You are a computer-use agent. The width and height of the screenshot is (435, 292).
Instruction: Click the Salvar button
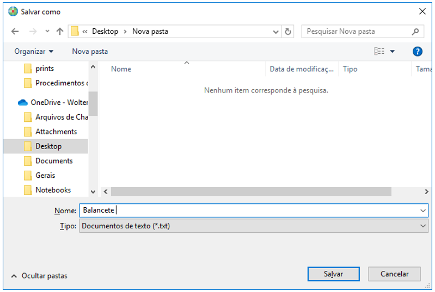(x=333, y=274)
